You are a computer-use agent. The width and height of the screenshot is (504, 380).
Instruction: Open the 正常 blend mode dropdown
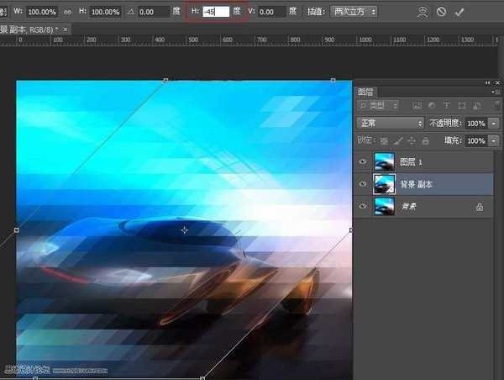(390, 123)
